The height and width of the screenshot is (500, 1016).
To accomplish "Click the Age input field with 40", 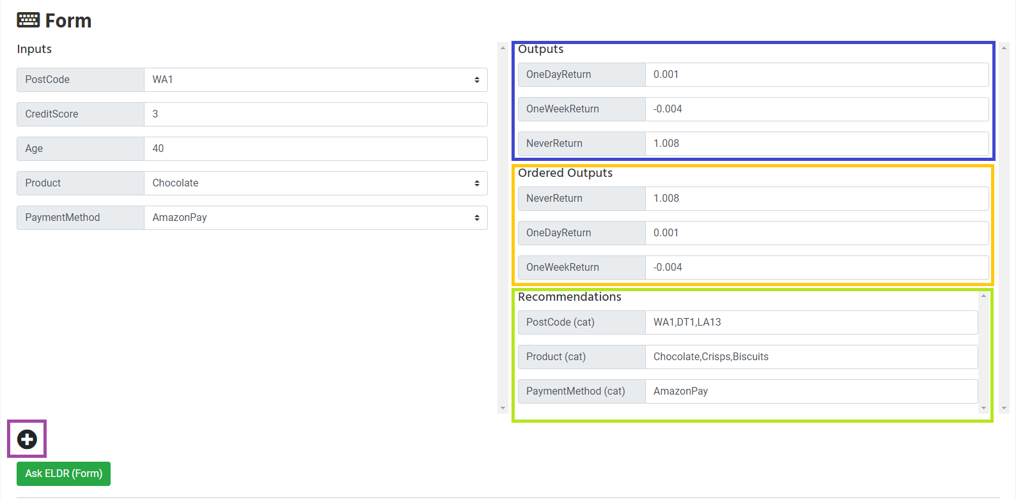I will (316, 149).
